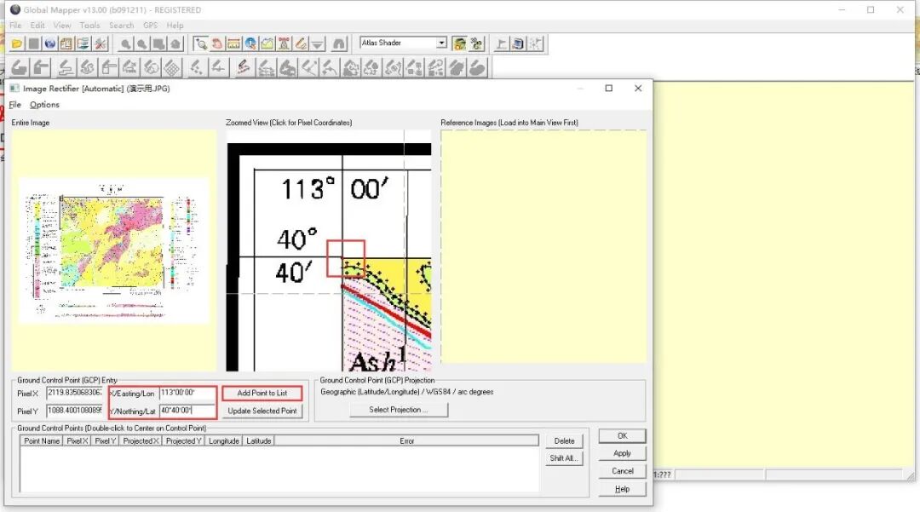The width and height of the screenshot is (920, 512).
Task: Click the globe download online data icon
Action: 50,44
